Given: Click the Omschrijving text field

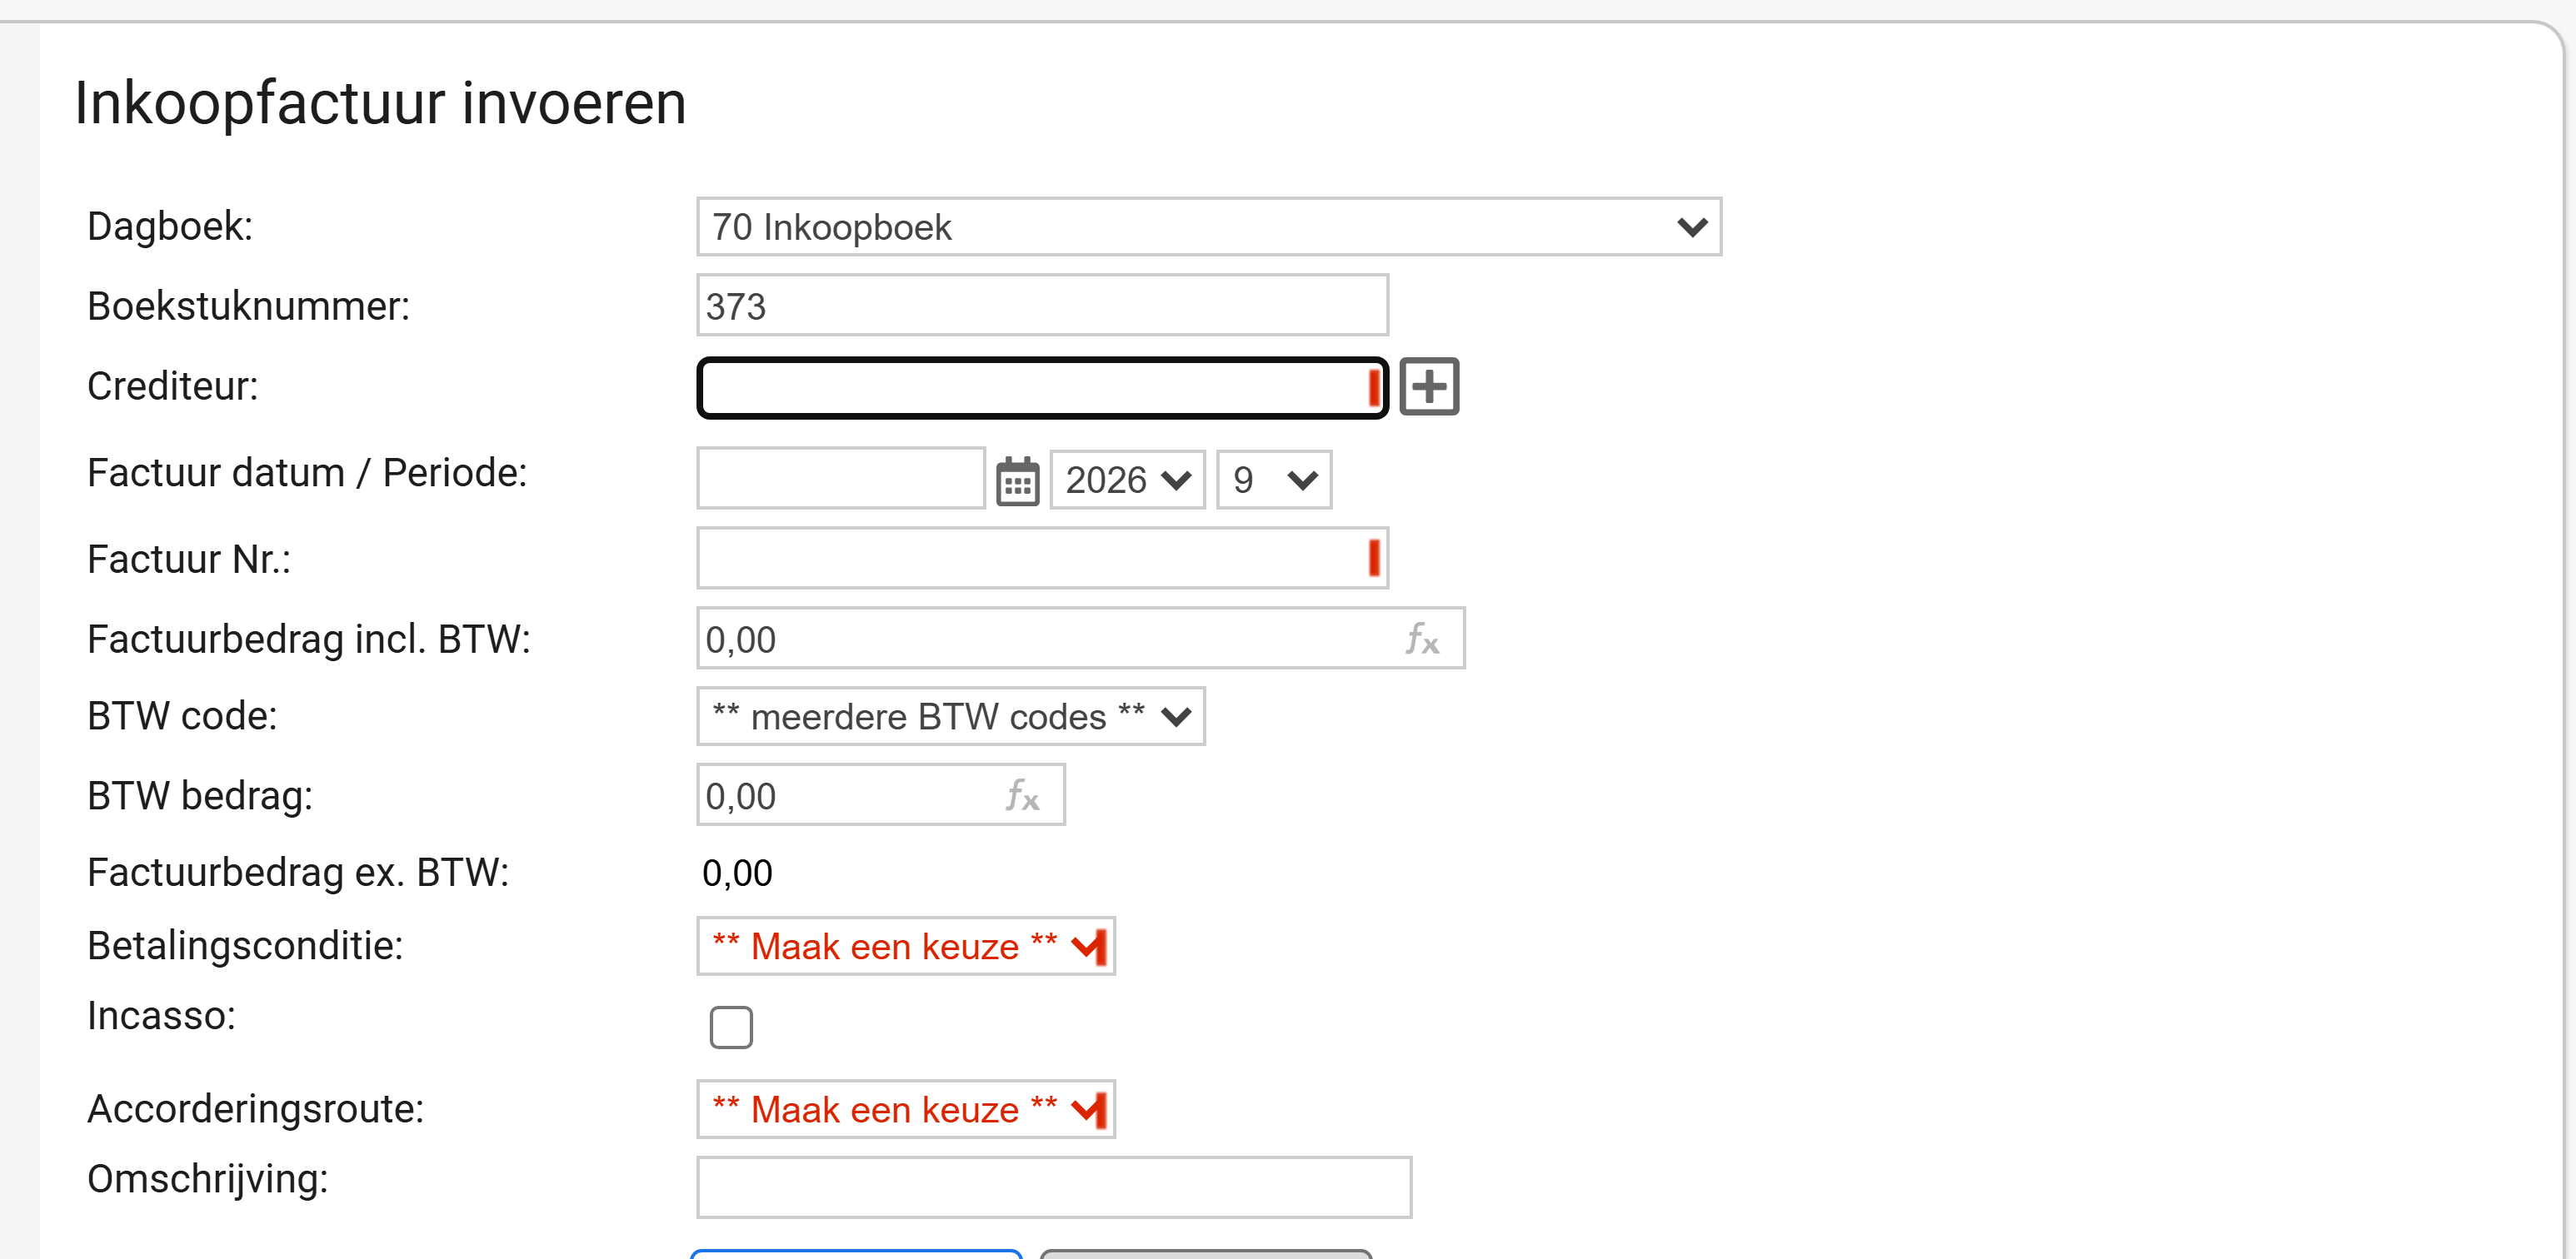Looking at the screenshot, I should (1054, 1188).
